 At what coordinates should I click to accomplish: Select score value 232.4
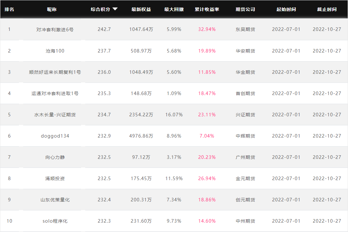(x=104, y=200)
